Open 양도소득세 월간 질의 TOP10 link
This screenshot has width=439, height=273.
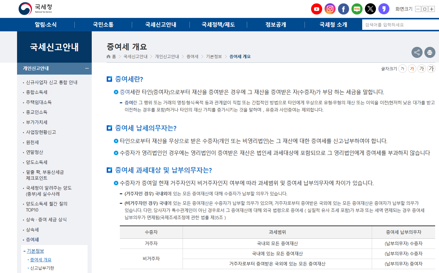(47, 207)
